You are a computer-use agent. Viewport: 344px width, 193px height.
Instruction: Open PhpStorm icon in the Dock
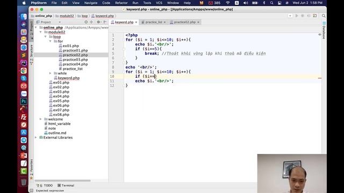[24, 63]
